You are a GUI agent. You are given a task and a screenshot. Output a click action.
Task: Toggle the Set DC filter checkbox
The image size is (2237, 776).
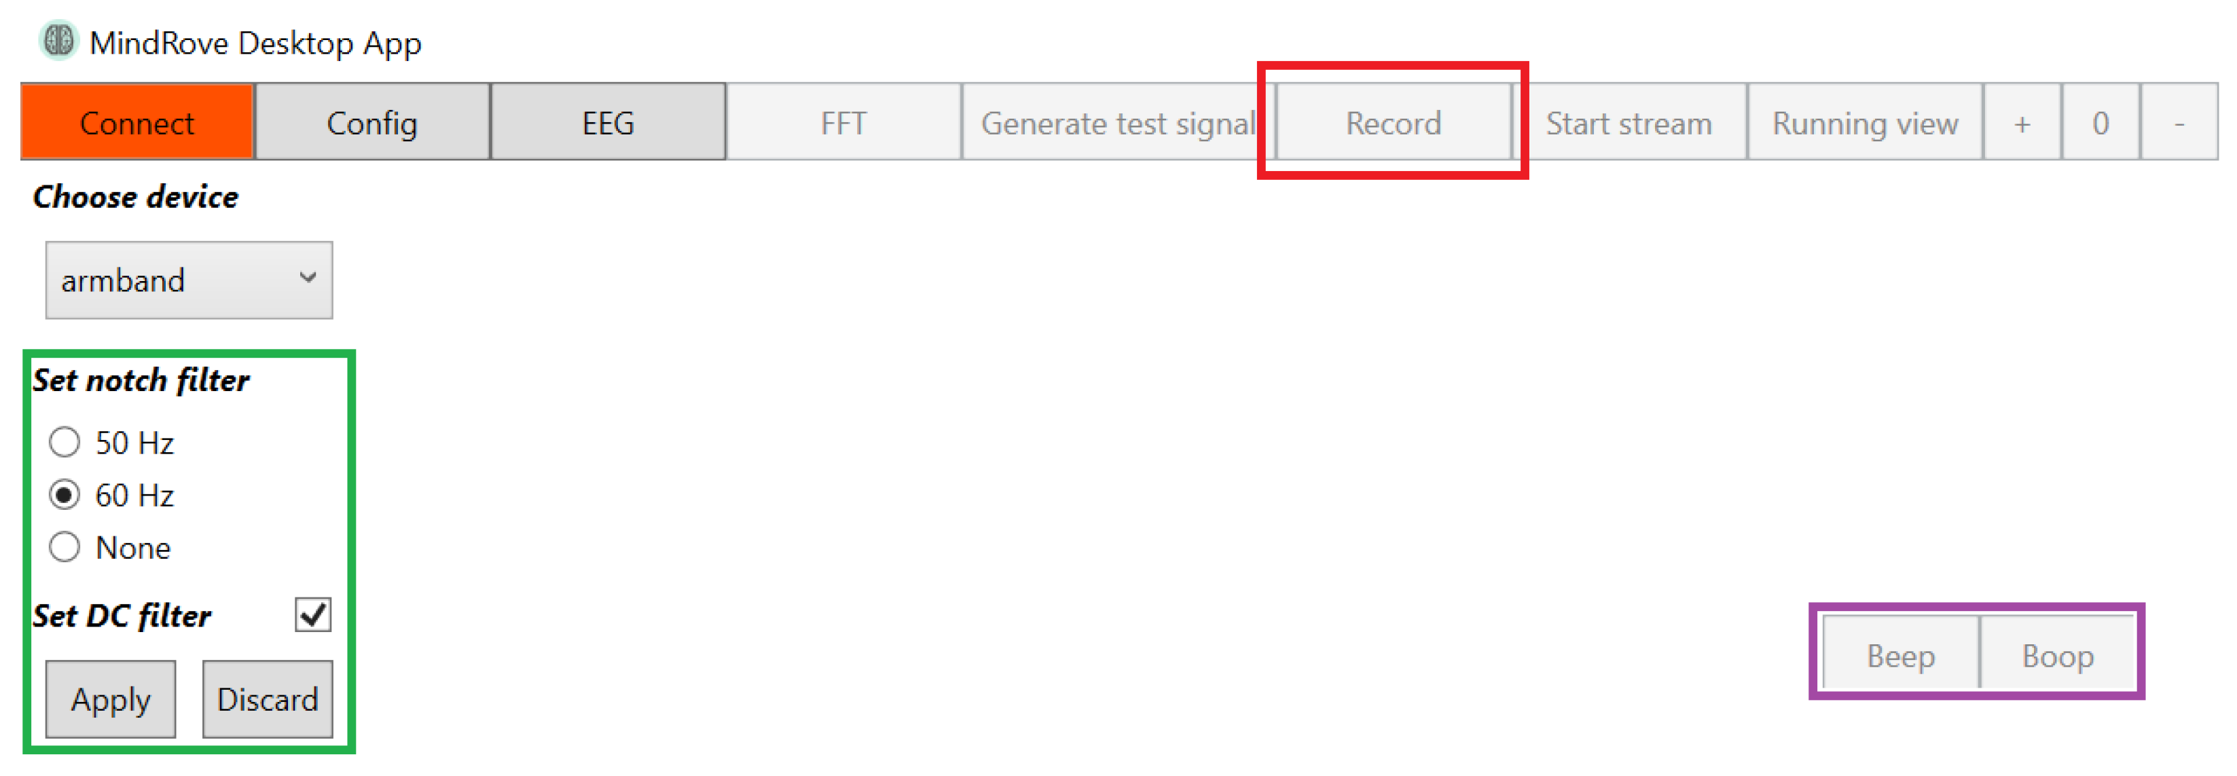click(x=312, y=614)
